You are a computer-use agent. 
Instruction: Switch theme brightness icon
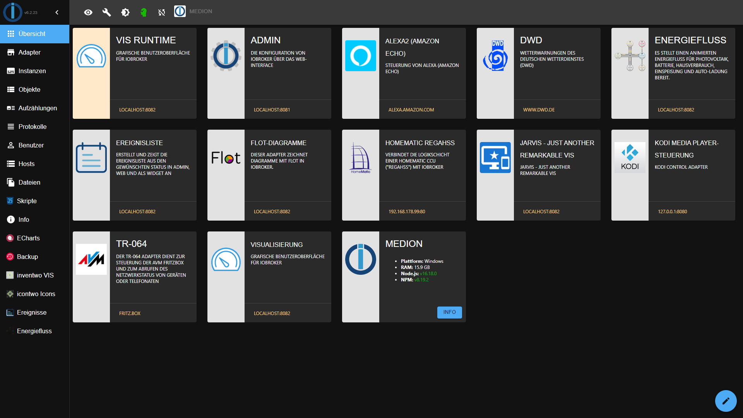[x=125, y=12]
